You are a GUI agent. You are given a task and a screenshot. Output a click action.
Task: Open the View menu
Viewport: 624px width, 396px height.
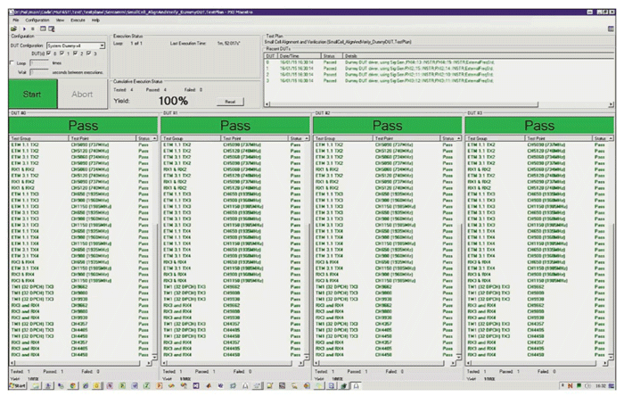[x=60, y=20]
